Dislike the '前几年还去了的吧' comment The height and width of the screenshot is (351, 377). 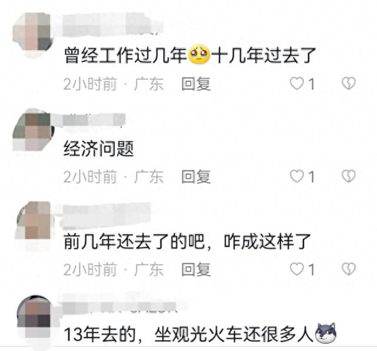click(349, 269)
